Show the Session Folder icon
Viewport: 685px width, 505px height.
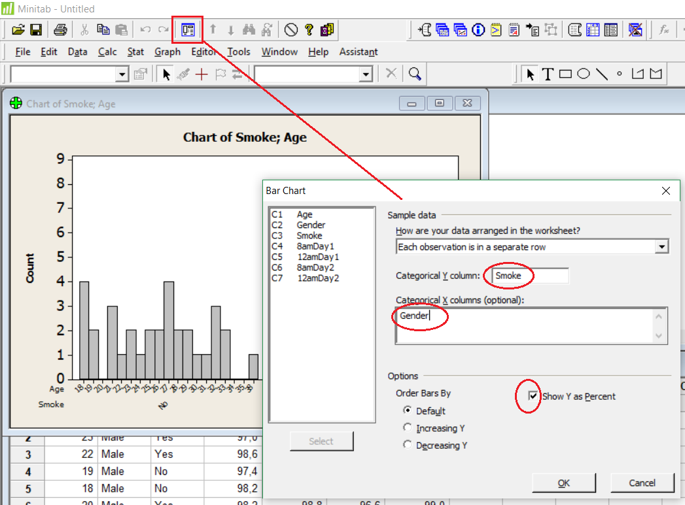(x=425, y=29)
